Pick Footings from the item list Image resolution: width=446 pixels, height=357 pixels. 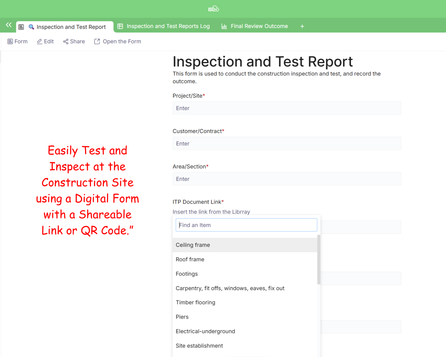[x=187, y=274]
